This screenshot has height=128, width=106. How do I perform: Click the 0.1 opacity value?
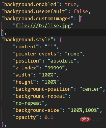click(x=49, y=117)
